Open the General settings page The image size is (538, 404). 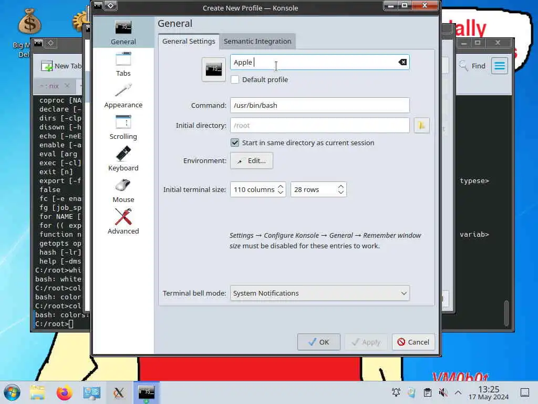(x=123, y=33)
